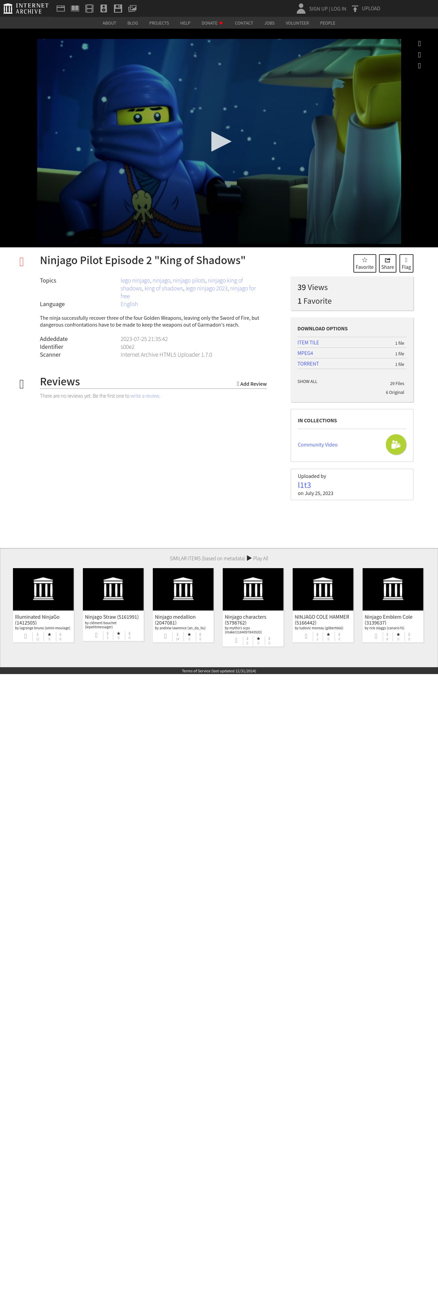Open the Images icon in top bar
Screen dimensions: 438x1316
(132, 9)
